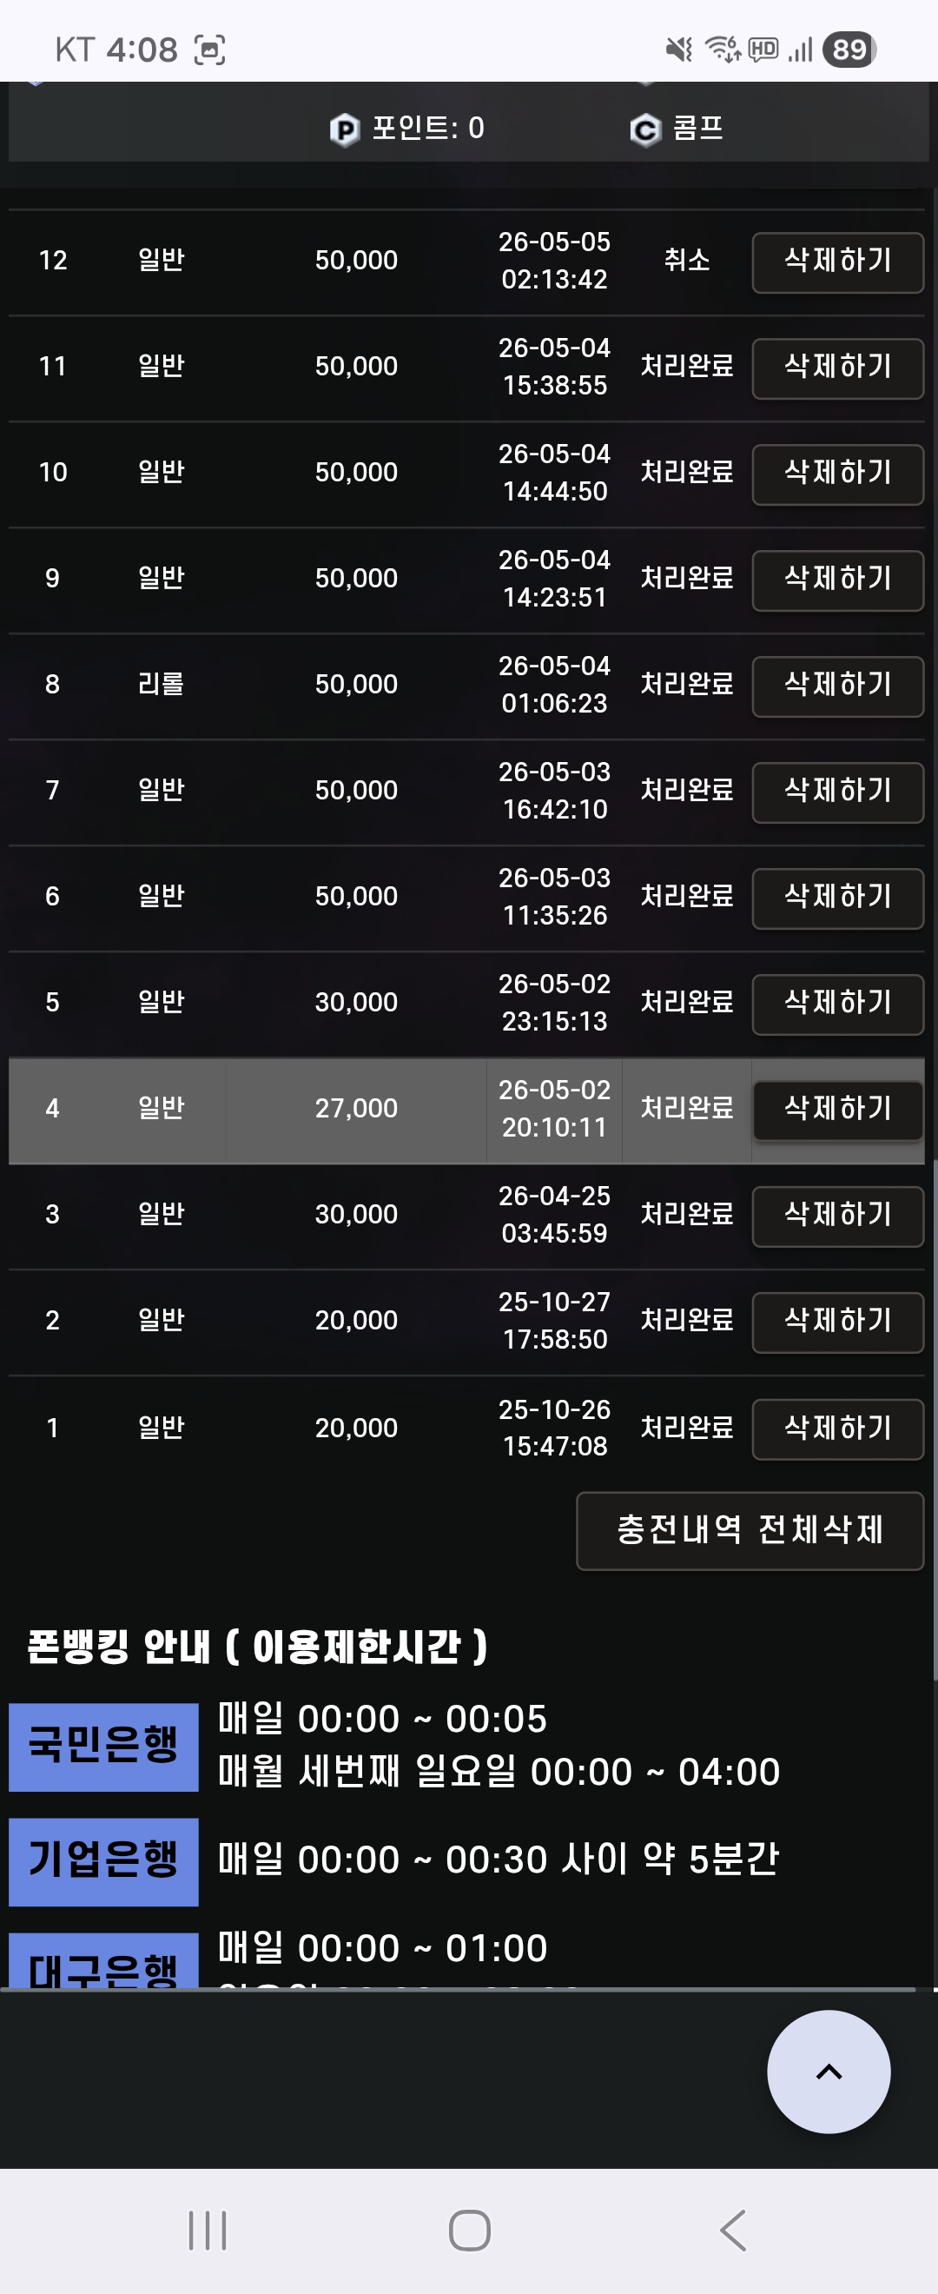Delete entry 11 dated 15:38:55

(837, 368)
